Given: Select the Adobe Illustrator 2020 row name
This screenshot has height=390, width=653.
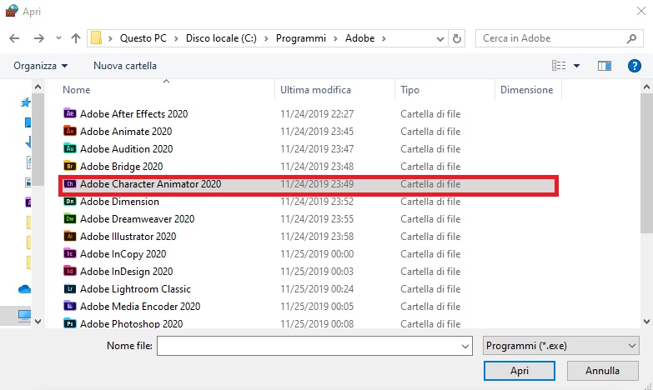Looking at the screenshot, I should point(128,237).
